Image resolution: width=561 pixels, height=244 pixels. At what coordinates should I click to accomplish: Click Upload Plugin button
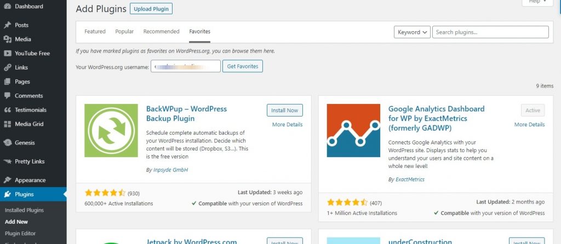pyautogui.click(x=151, y=9)
